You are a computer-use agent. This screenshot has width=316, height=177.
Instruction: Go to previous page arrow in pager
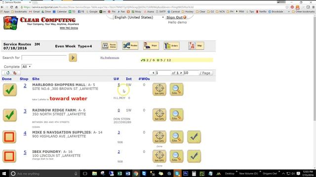pos(153,73)
